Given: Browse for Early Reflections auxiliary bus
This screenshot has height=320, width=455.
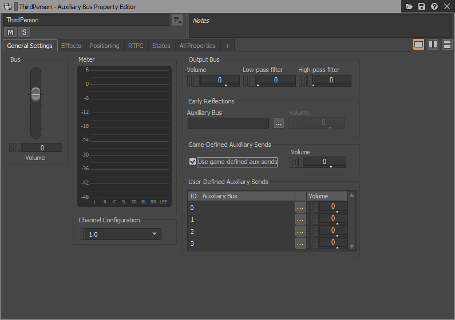Looking at the screenshot, I should pyautogui.click(x=279, y=123).
